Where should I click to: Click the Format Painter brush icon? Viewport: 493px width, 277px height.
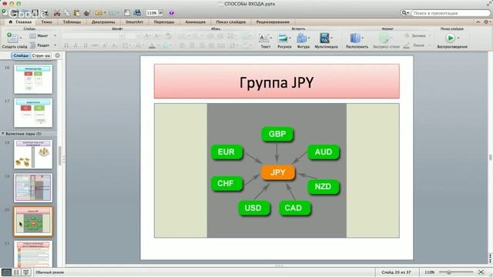87,13
